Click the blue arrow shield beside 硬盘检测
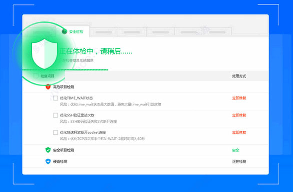Screen dimensions: 293x192 [48, 161]
